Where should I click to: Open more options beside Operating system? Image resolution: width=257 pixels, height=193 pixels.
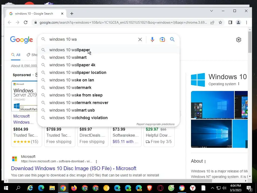coord(239,84)
